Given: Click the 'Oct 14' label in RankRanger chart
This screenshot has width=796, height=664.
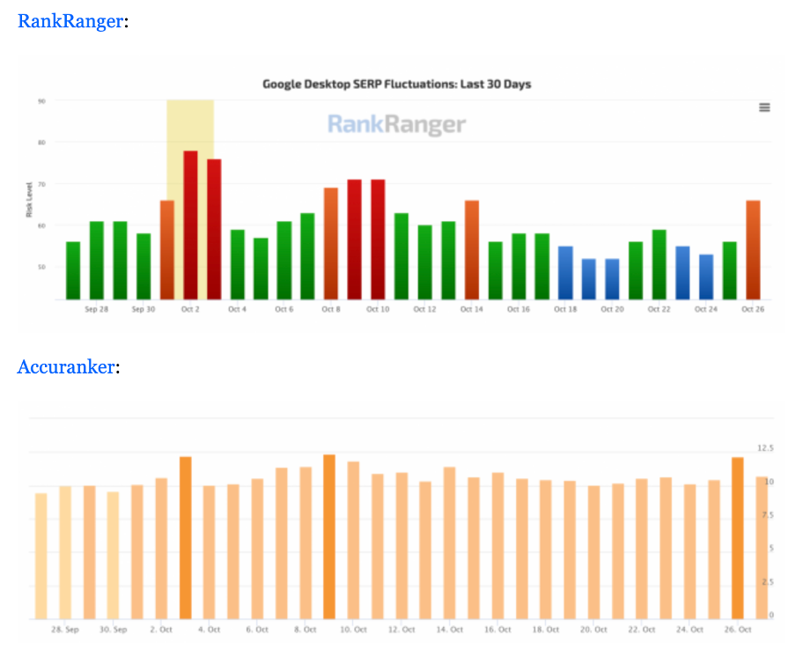Looking at the screenshot, I should 472,309.
